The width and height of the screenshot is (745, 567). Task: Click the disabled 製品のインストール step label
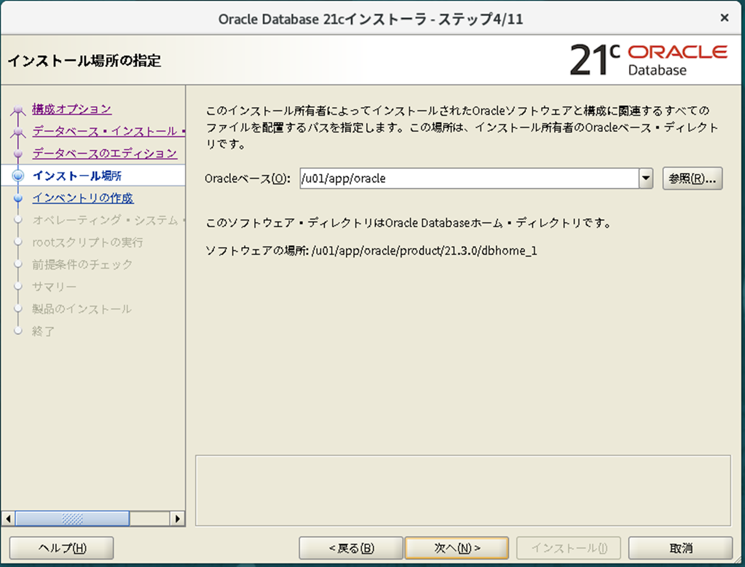click(x=82, y=309)
